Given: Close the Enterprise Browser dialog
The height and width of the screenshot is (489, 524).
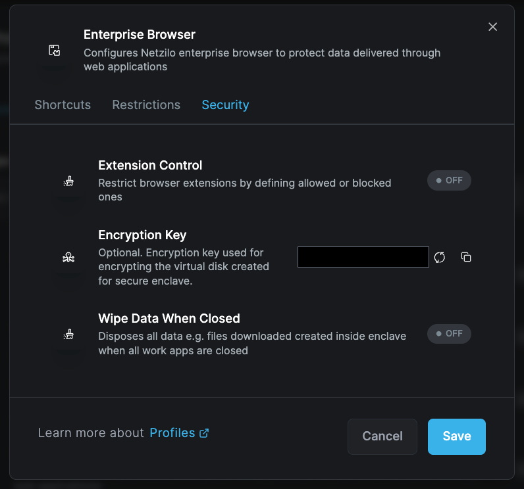Looking at the screenshot, I should [x=492, y=27].
